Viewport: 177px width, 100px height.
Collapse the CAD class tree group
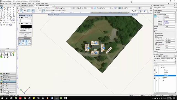pyautogui.click(x=162, y=68)
